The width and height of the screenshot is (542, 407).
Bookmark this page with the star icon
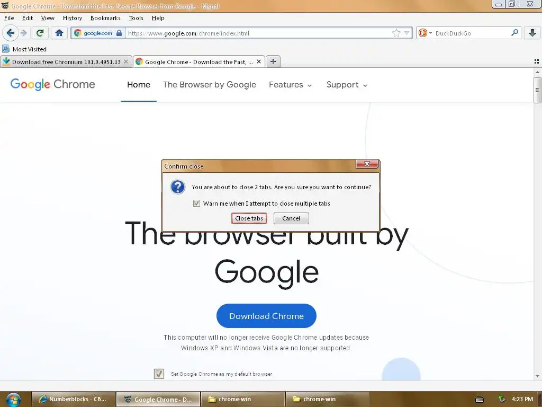396,33
